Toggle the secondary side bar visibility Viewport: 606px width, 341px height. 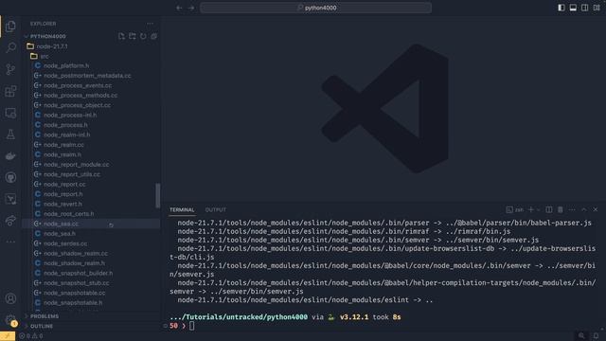coord(585,8)
